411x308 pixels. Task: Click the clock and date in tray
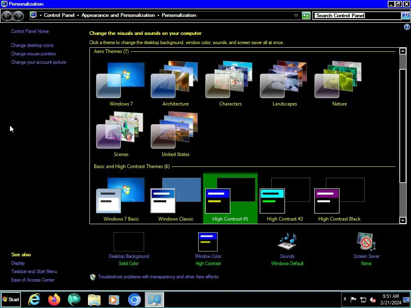click(391, 299)
